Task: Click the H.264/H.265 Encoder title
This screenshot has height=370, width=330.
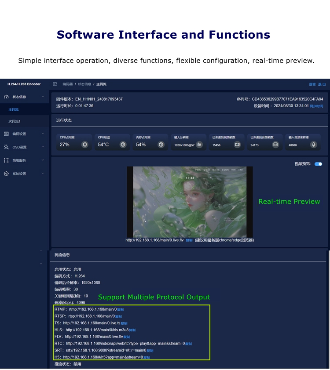Action: click(24, 84)
